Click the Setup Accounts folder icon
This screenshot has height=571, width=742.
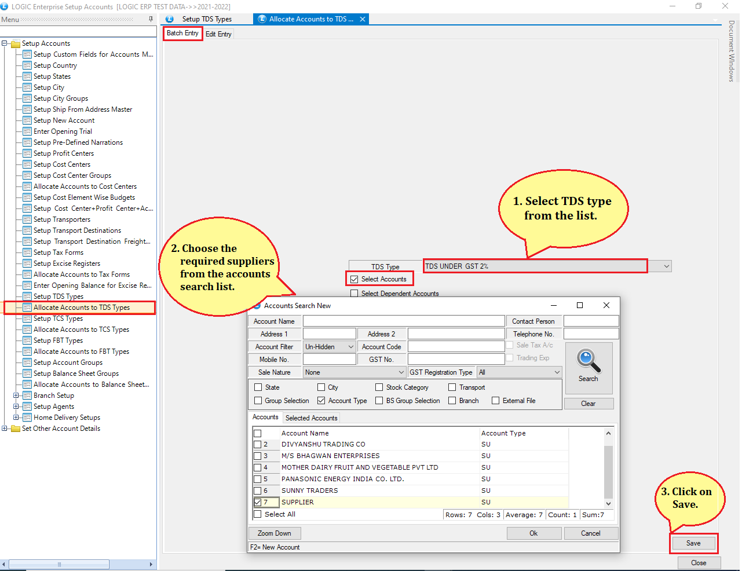pyautogui.click(x=16, y=43)
